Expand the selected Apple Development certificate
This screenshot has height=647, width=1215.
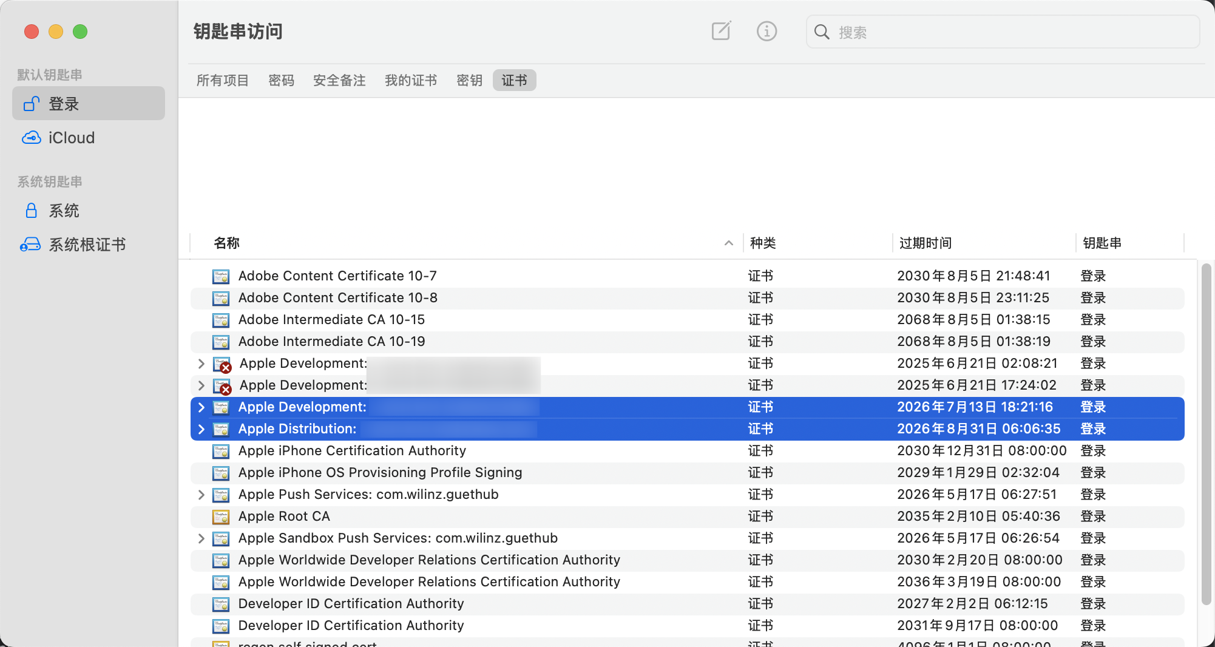pos(201,407)
